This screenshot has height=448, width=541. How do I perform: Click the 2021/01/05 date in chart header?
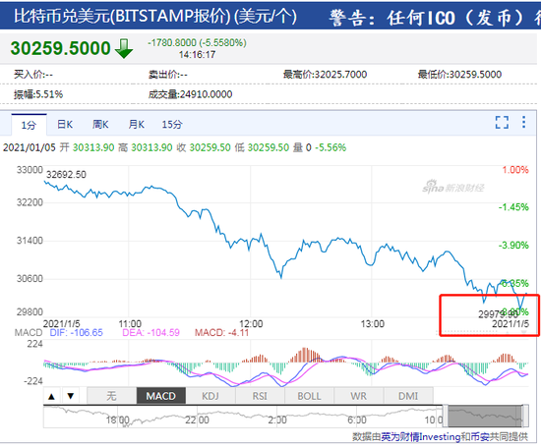pyautogui.click(x=30, y=147)
